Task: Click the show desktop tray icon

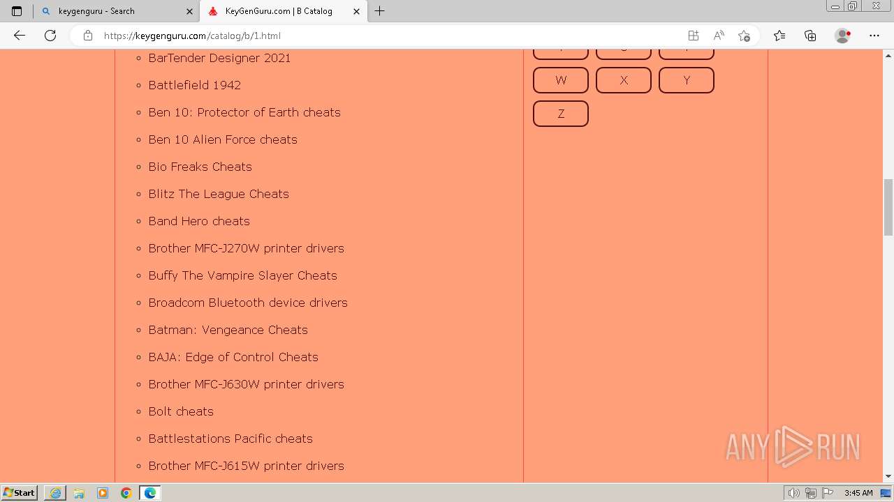Action: (886, 493)
